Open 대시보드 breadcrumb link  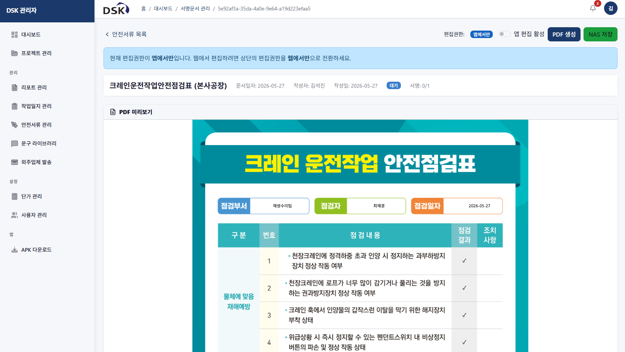(163, 9)
